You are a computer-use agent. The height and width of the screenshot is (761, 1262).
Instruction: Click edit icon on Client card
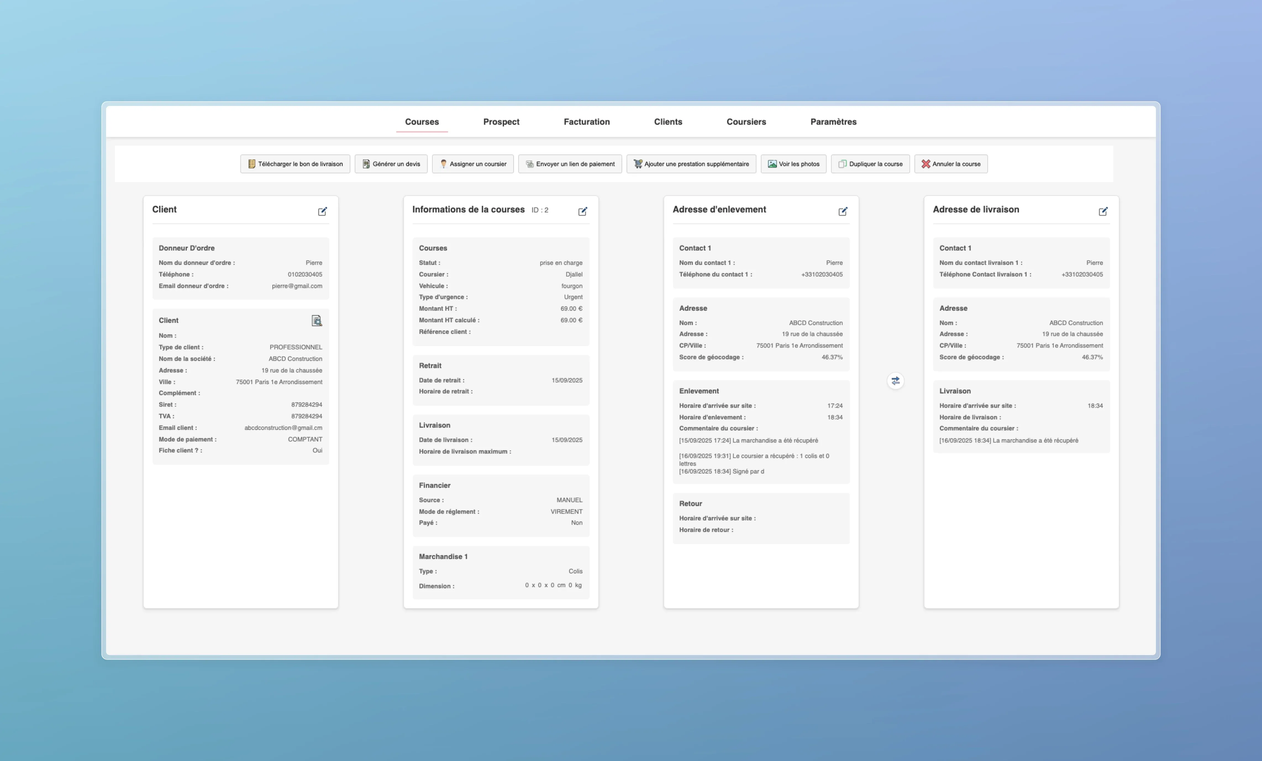point(322,211)
